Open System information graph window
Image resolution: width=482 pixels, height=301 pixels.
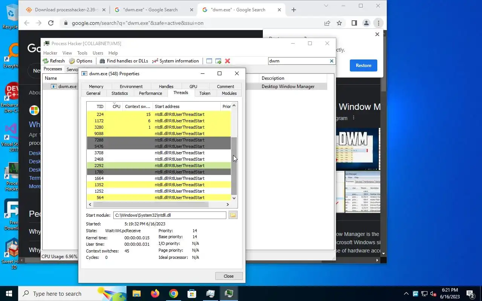pyautogui.click(x=175, y=61)
